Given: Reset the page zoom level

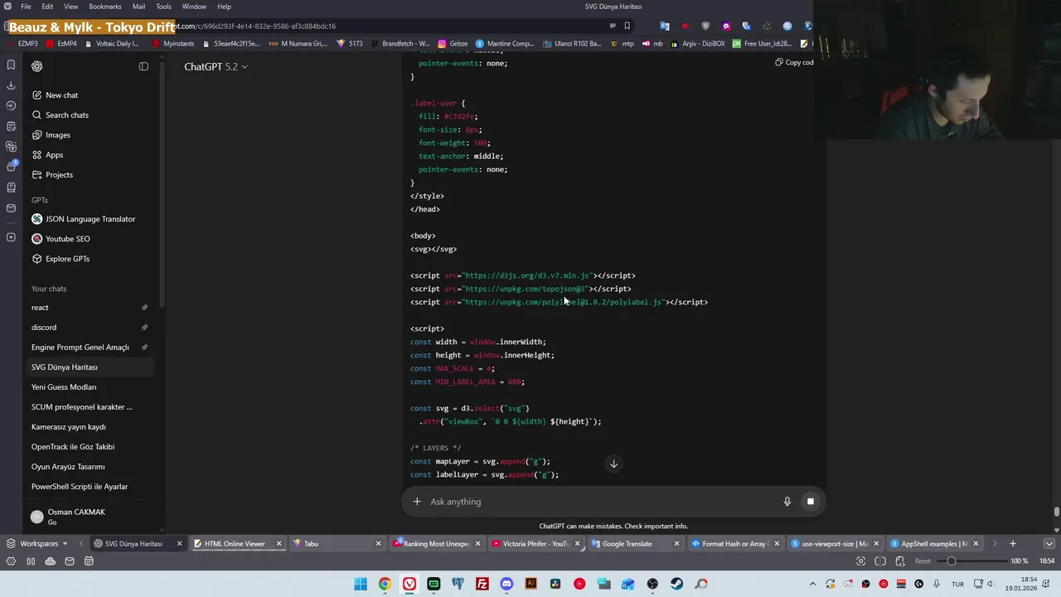Looking at the screenshot, I should (x=922, y=561).
